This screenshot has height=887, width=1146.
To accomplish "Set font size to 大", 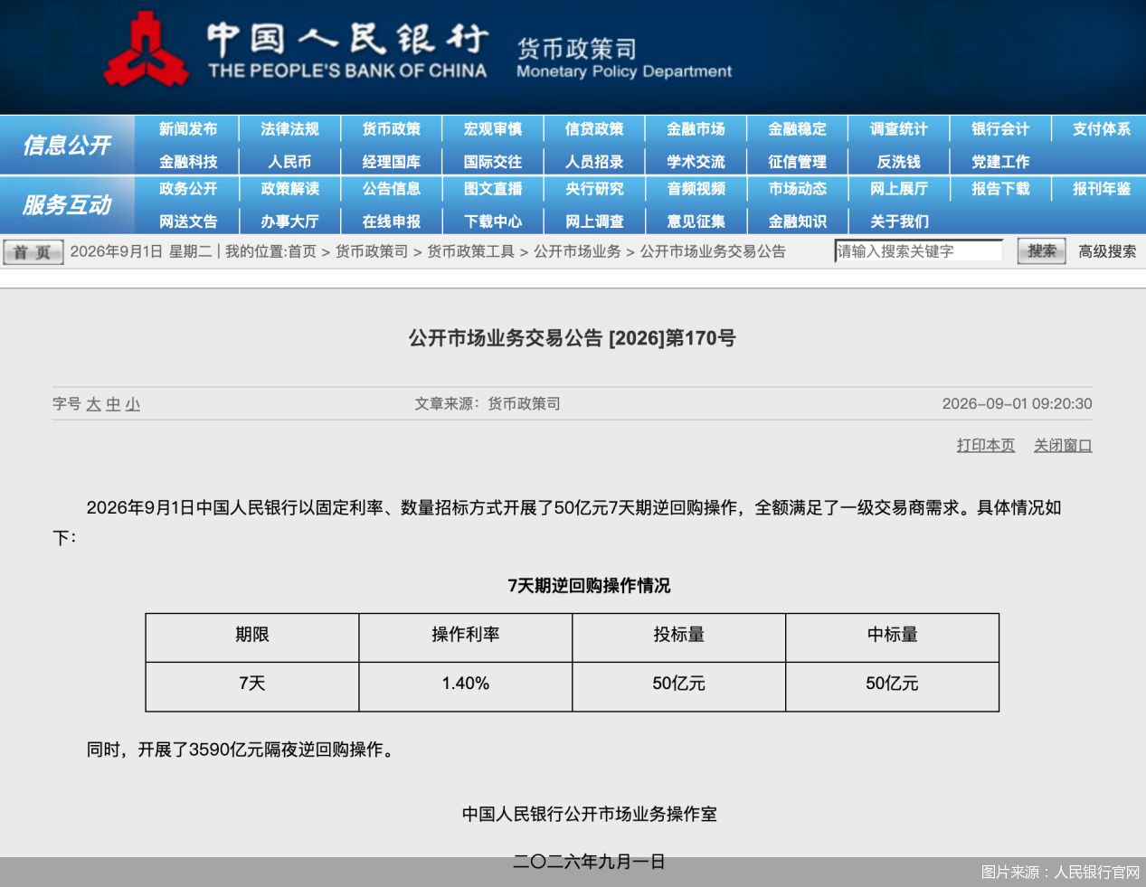I will click(x=93, y=404).
